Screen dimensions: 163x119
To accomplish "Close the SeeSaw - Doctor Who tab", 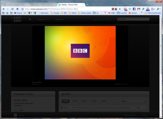I will click(83, 5).
